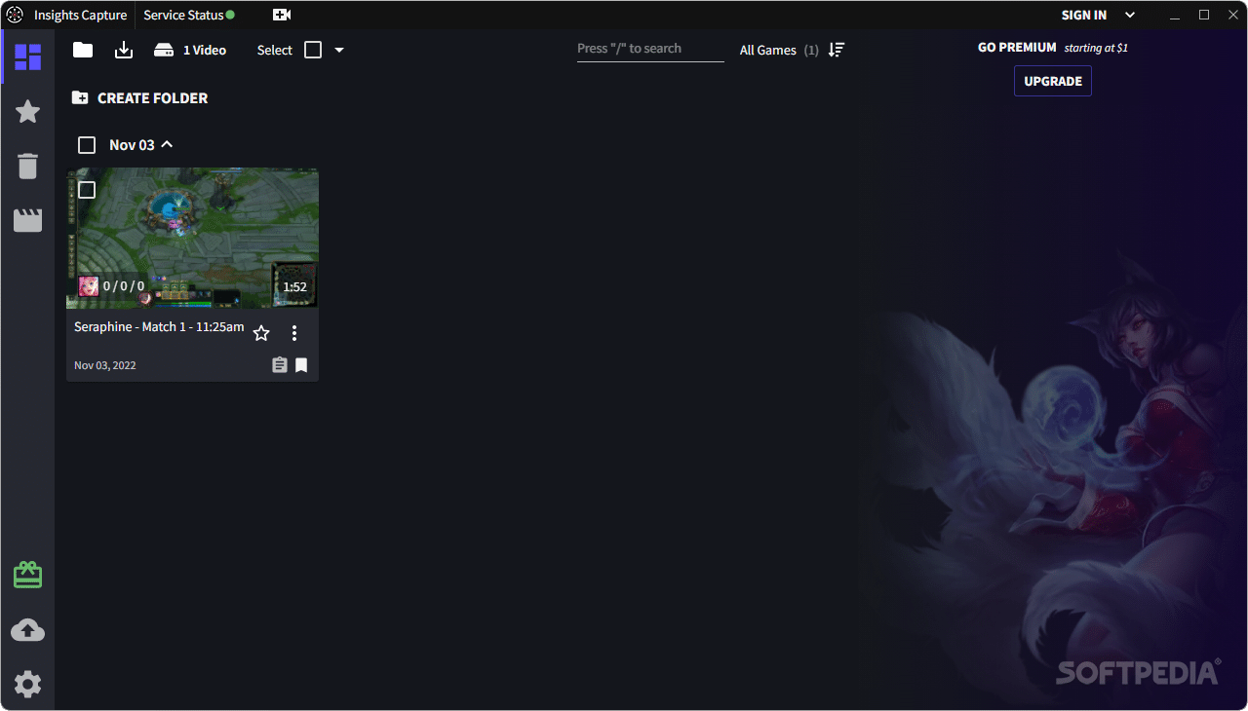Click the download import icon
Screen dimensions: 1248x711
coord(124,50)
